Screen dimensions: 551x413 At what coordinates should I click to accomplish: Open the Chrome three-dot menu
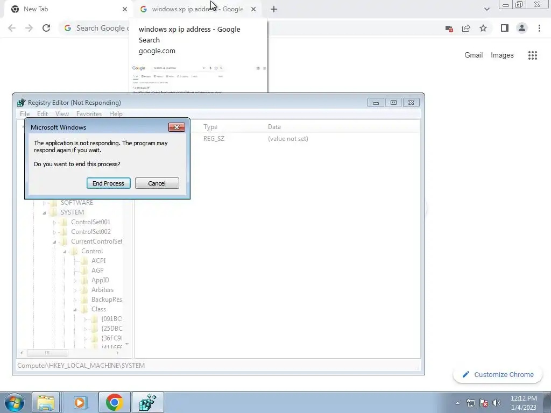coord(539,28)
